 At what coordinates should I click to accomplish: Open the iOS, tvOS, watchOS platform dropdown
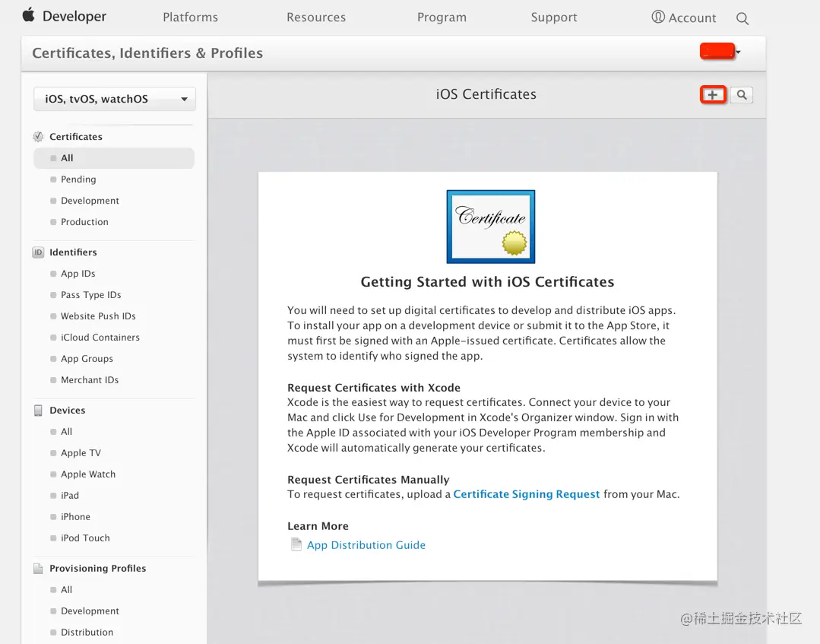tap(115, 99)
